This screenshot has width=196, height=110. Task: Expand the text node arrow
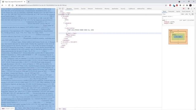coord(66,33)
